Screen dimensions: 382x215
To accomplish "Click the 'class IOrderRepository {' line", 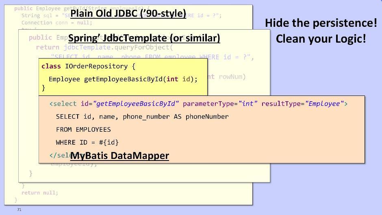I will 88,66.
